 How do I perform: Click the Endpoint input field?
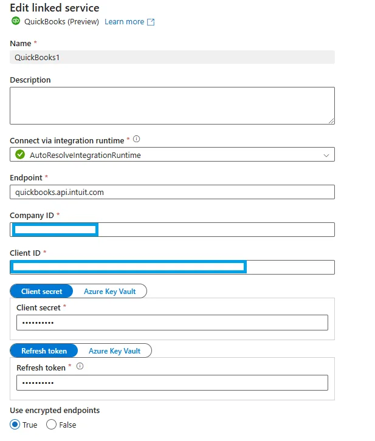coord(172,192)
